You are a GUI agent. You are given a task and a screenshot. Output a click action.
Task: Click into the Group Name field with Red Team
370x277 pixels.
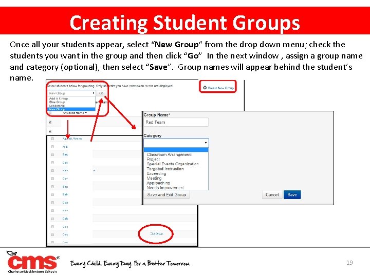coord(176,122)
